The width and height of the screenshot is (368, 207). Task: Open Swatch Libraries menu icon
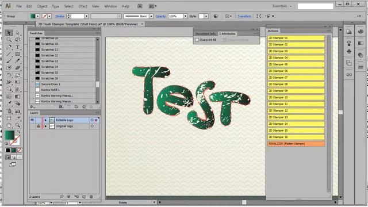pyautogui.click(x=33, y=107)
